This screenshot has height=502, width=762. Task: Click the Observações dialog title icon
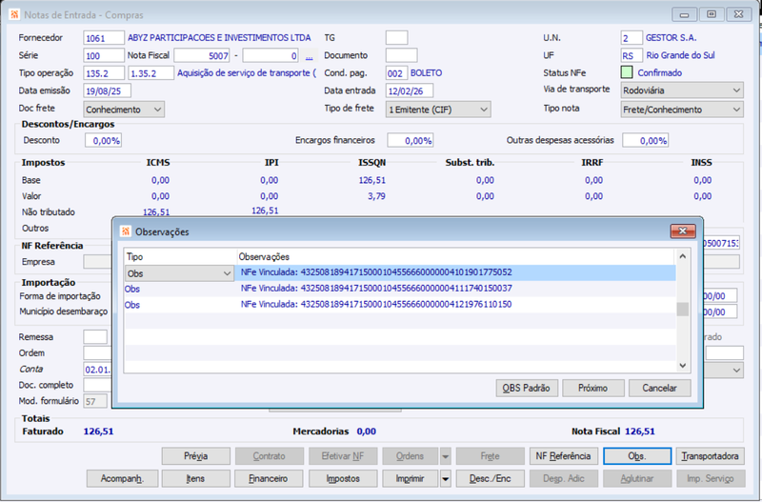click(126, 231)
